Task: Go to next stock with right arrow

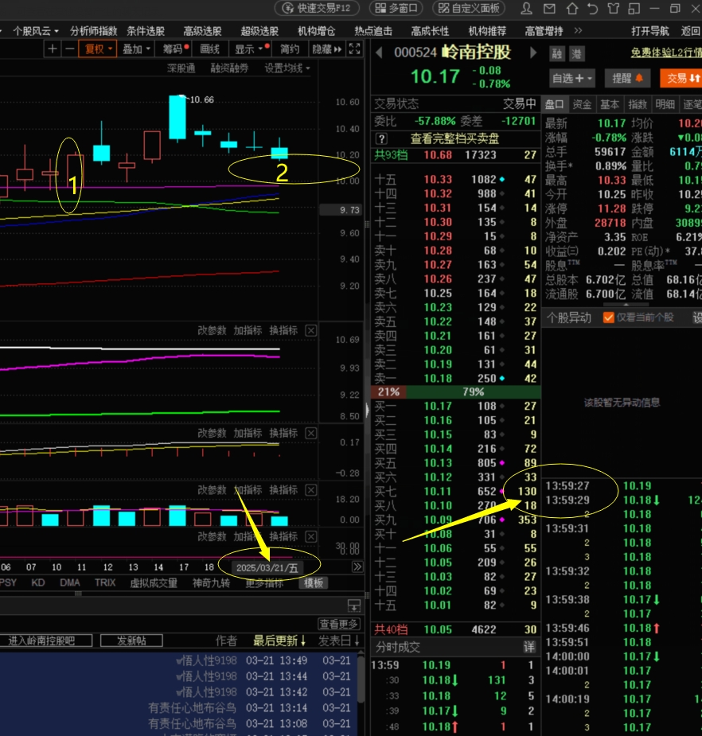Action: (533, 52)
